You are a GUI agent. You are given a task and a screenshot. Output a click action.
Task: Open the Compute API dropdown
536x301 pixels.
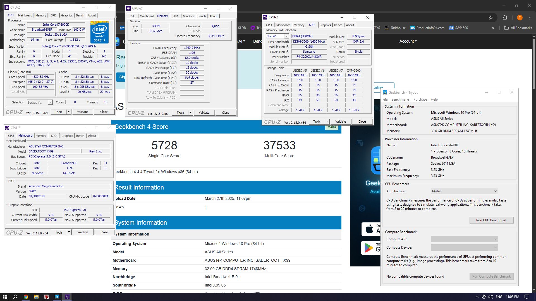point(464,239)
